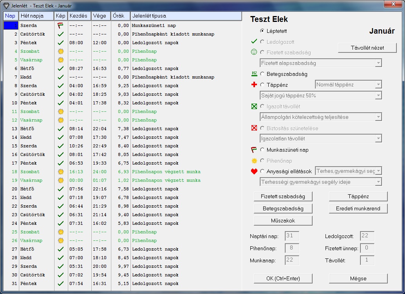Screen dimensions: 405x294
Task: Click the Eredeti munkarend button
Action: [x=358, y=208]
